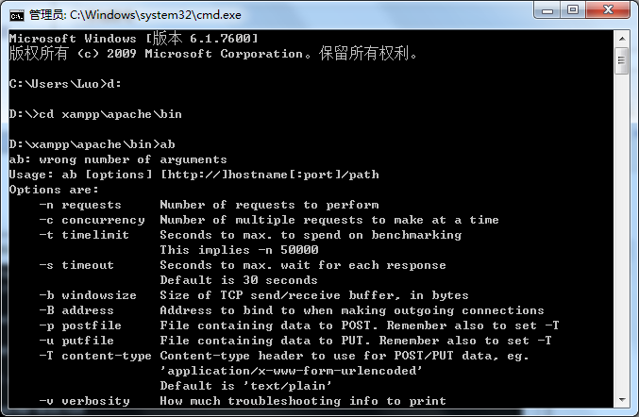Image resolution: width=639 pixels, height=417 pixels.
Task: Click the scrollbar down arrow
Action: 622,400
